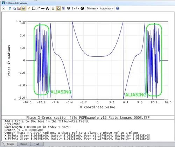Viewport: 175px width, 147px height.
Task: Copy the plot using the copy icon
Action: point(14,8)
